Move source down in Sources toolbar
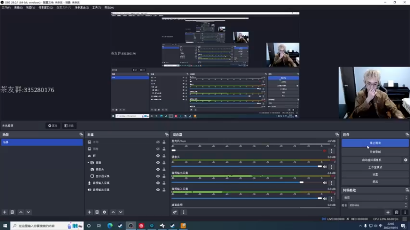This screenshot has width=410, height=230. click(120, 212)
